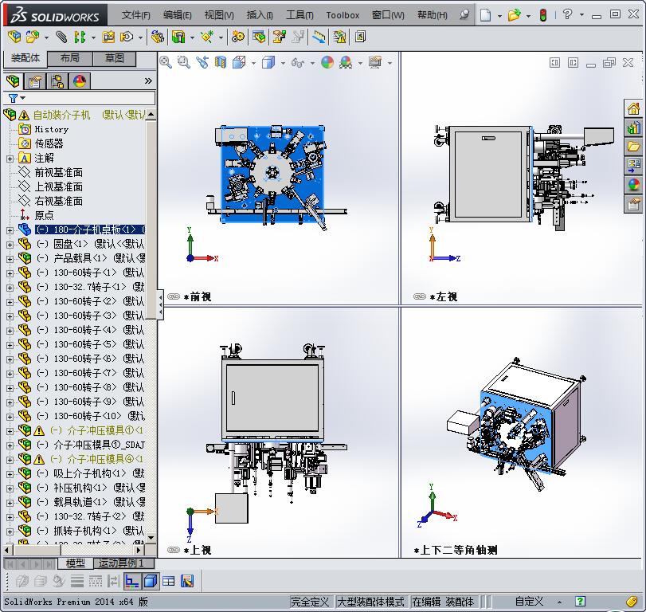Open the New document dropdown arrow

pos(499,16)
